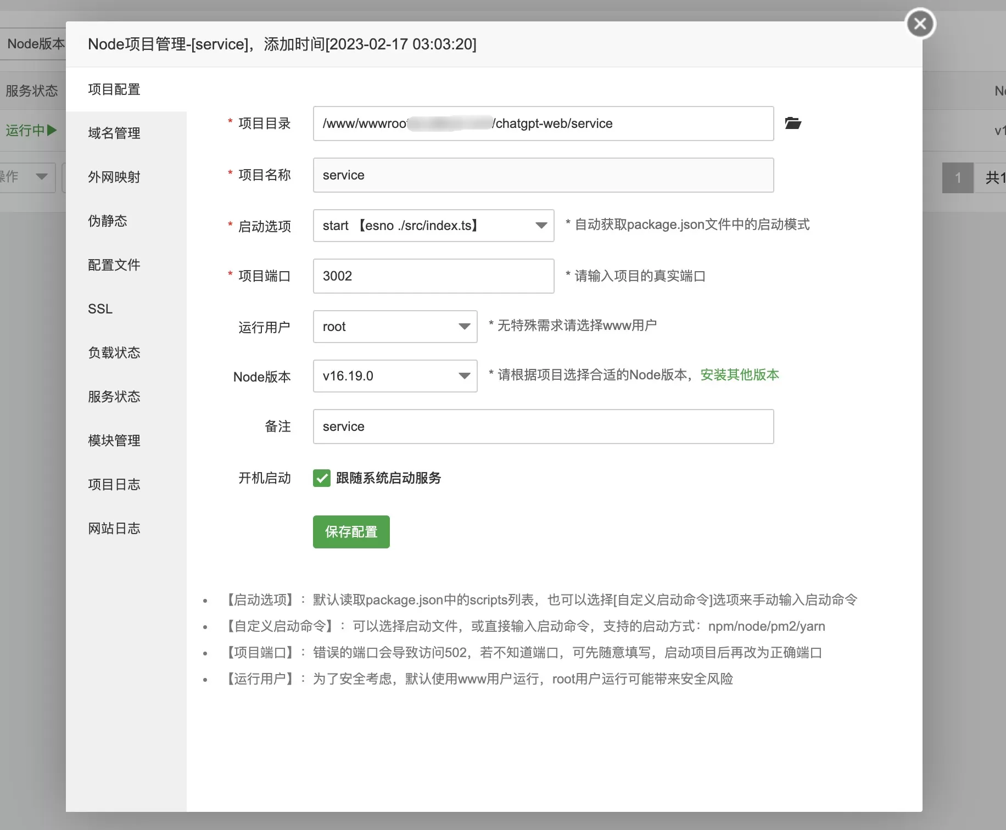The height and width of the screenshot is (830, 1006).
Task: Select the 项目端口 port input field
Action: pos(433,276)
